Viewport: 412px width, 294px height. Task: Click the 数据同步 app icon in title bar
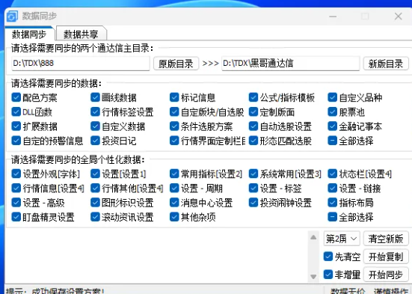click(12, 16)
